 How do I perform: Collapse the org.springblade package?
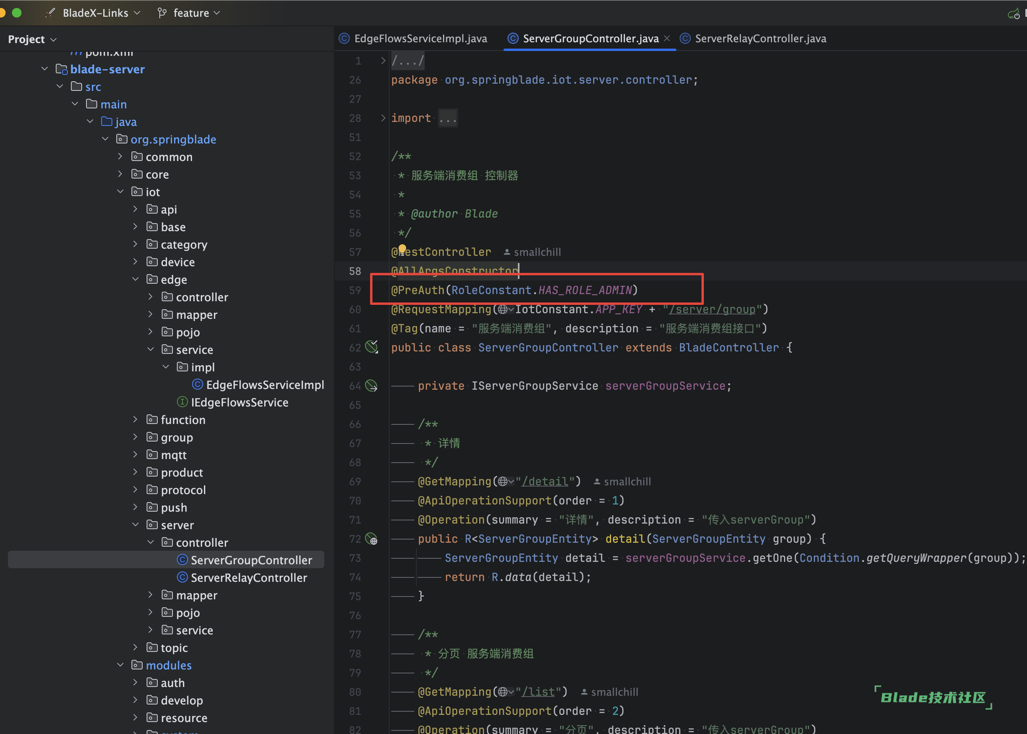coord(105,139)
